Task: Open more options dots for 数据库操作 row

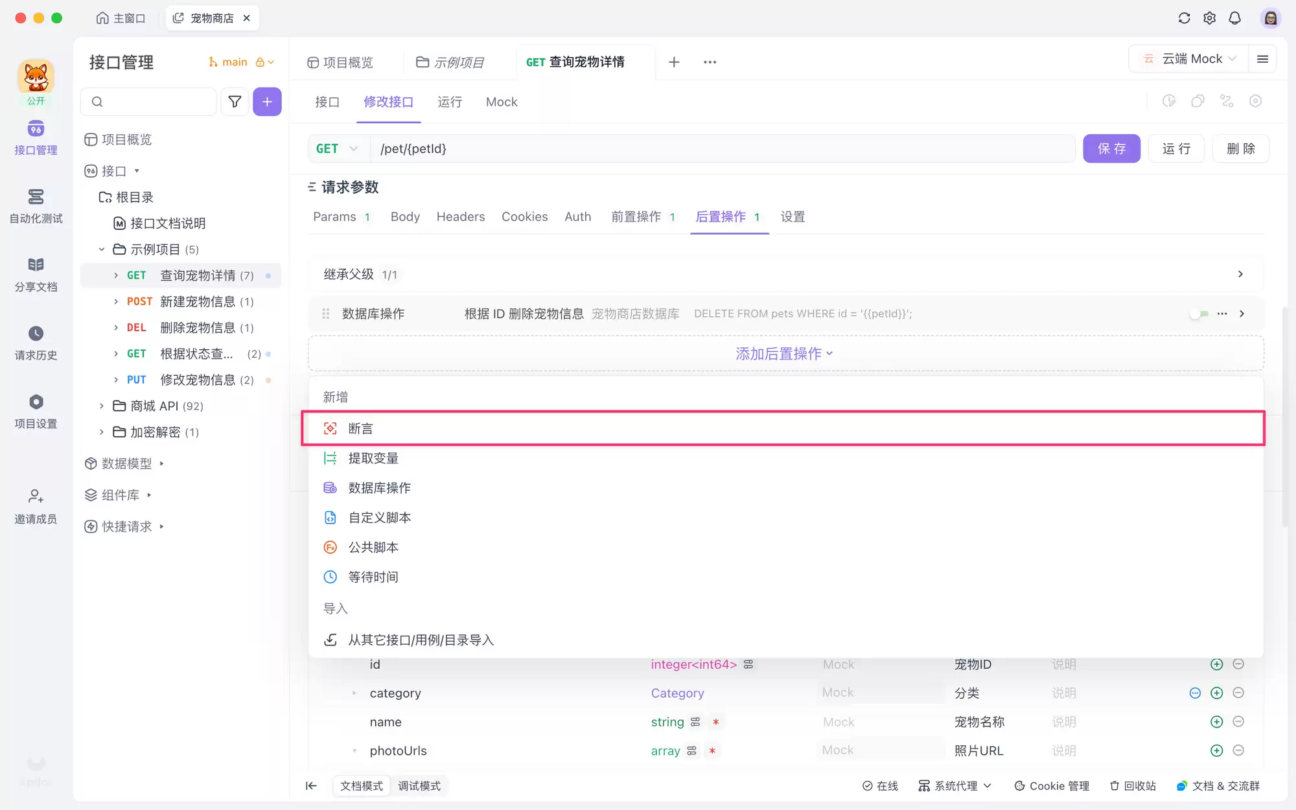Action: pyautogui.click(x=1222, y=314)
